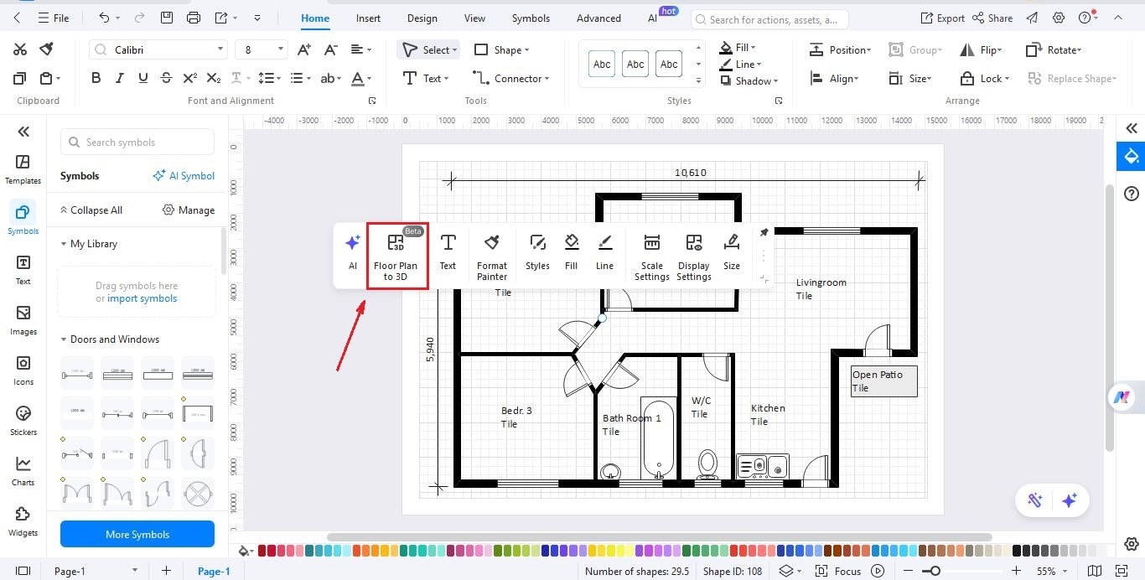Click the Export button in title bar

[942, 18]
